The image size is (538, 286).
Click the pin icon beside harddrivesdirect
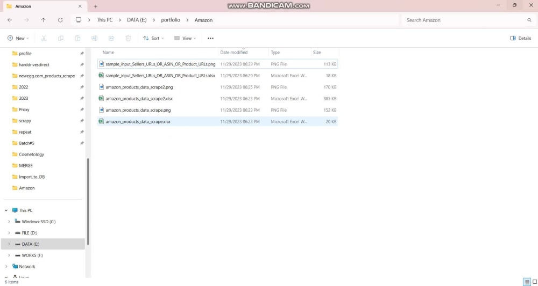(82, 64)
